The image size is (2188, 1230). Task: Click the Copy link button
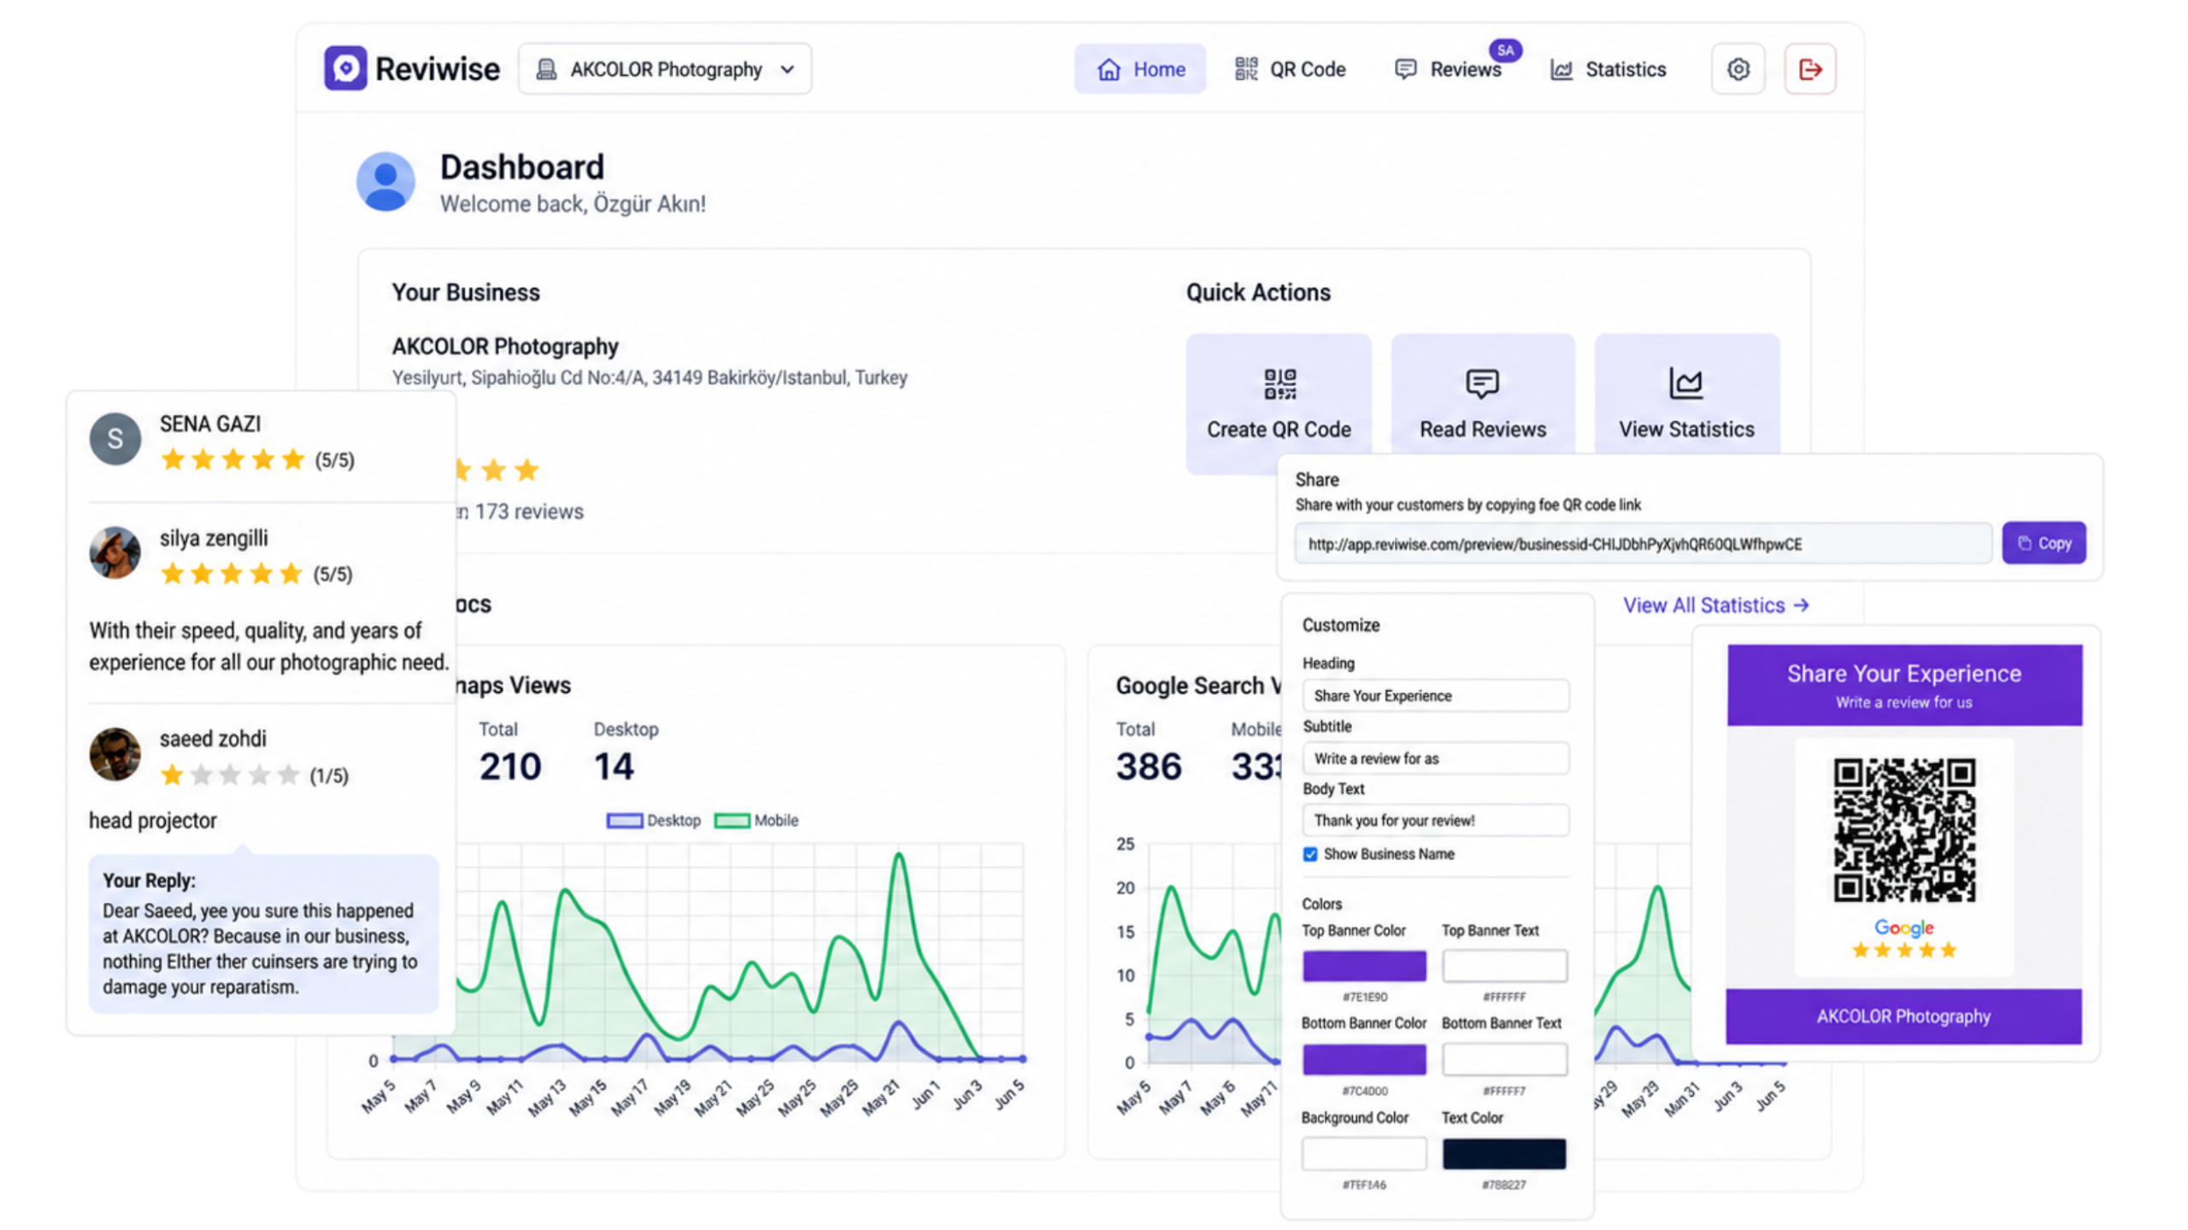pyautogui.click(x=2044, y=543)
